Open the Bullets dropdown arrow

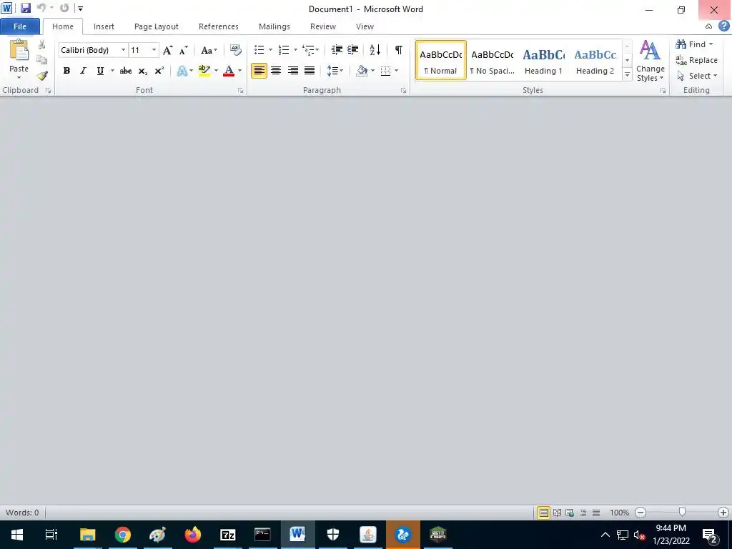click(x=270, y=50)
